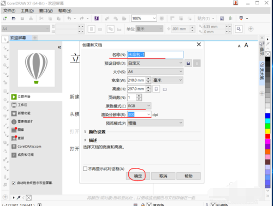280x206 pixels.
Task: Click the 页码数 input field
Action: coord(132,98)
